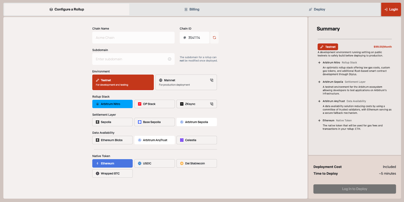Click the Wrapped BTC token icon

pyautogui.click(x=97, y=174)
